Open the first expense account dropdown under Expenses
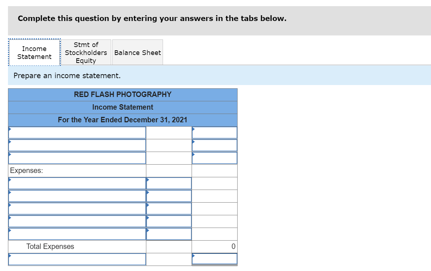Screen dimensions: 431x271 tap(77, 183)
